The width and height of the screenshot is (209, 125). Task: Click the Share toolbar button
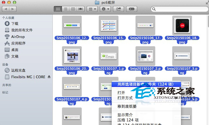[118, 9]
